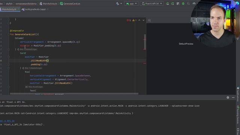This screenshot has width=240, height=135.
Task: Click the first green Apply Changes icon
Action: (167, 4)
